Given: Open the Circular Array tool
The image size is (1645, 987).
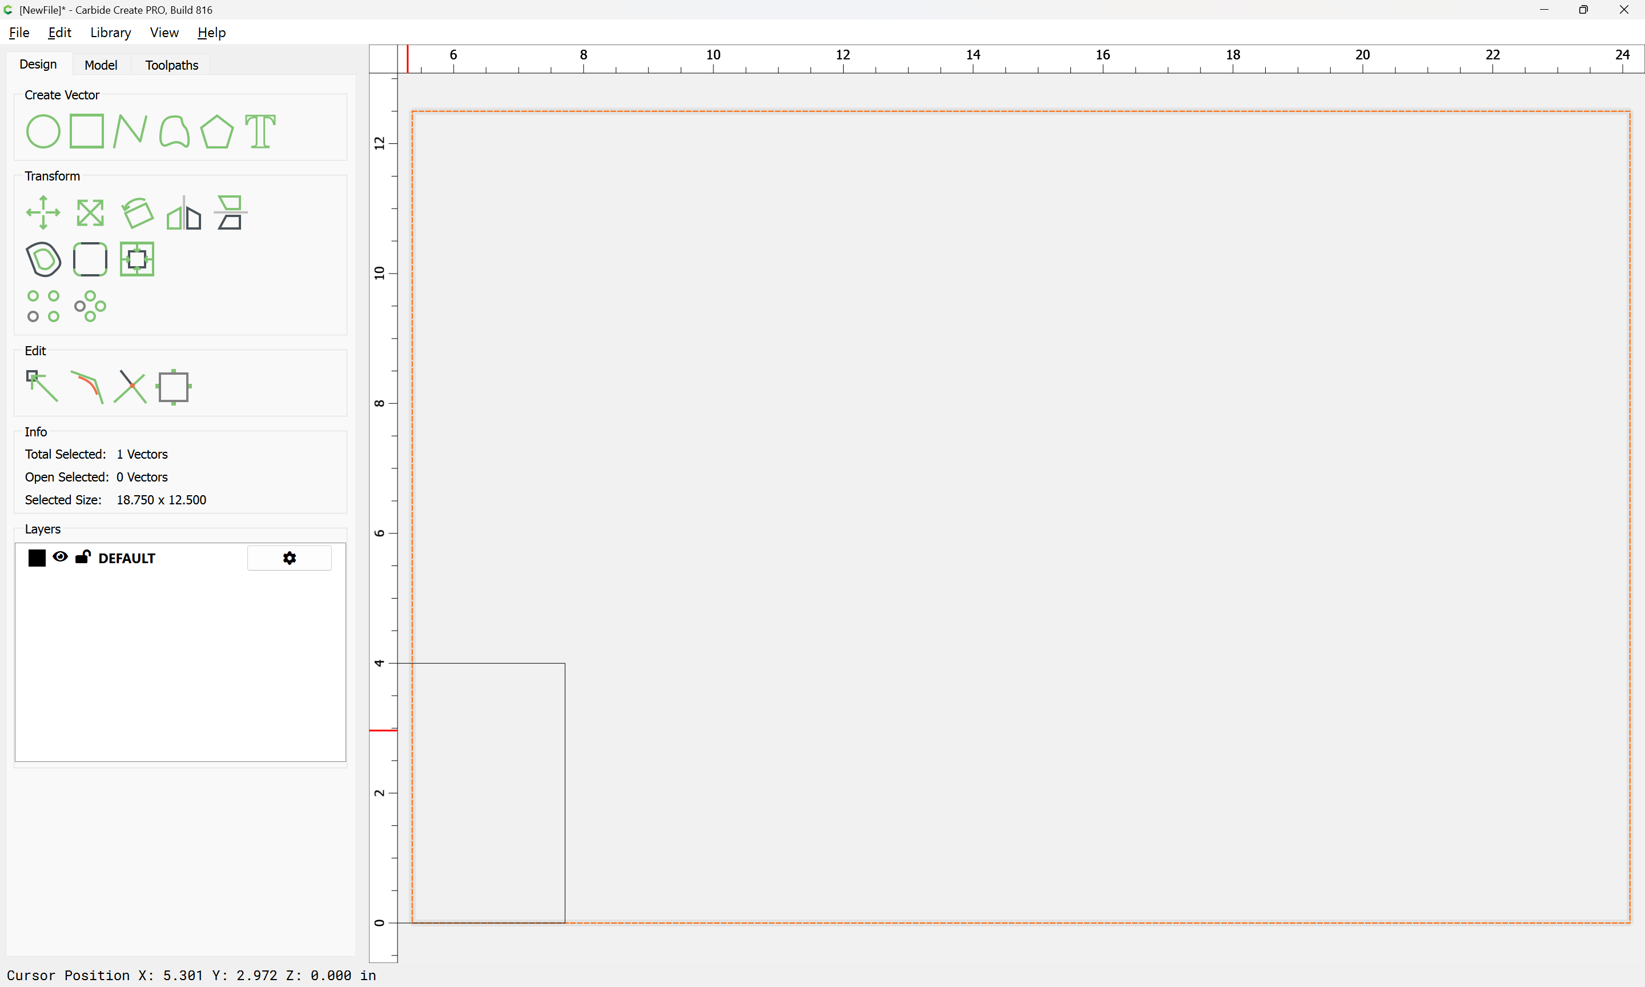Looking at the screenshot, I should 90,306.
